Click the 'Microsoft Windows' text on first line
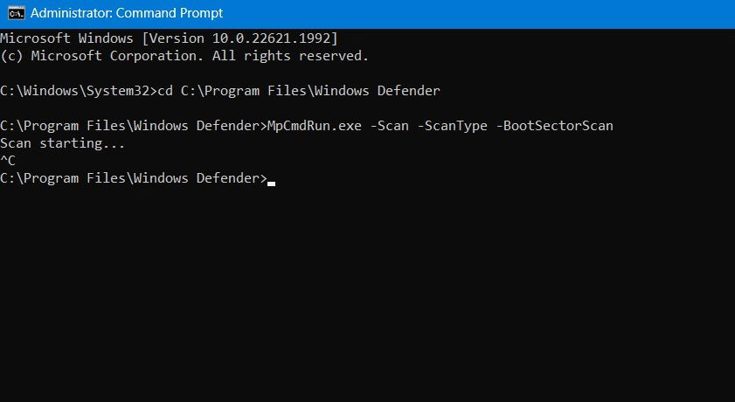The image size is (735, 402). tap(66, 38)
